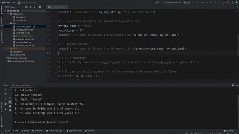This screenshot has height=134, width=239.
Task: Select print_function tab in Run panel
Action: pyautogui.click(x=22, y=85)
